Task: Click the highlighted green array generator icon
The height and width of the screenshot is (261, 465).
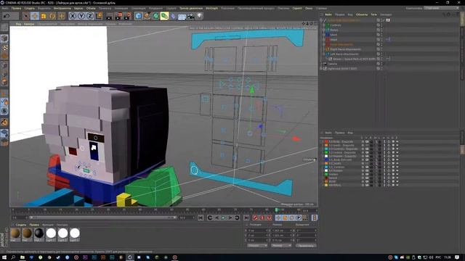Action: pyautogui.click(x=164, y=16)
